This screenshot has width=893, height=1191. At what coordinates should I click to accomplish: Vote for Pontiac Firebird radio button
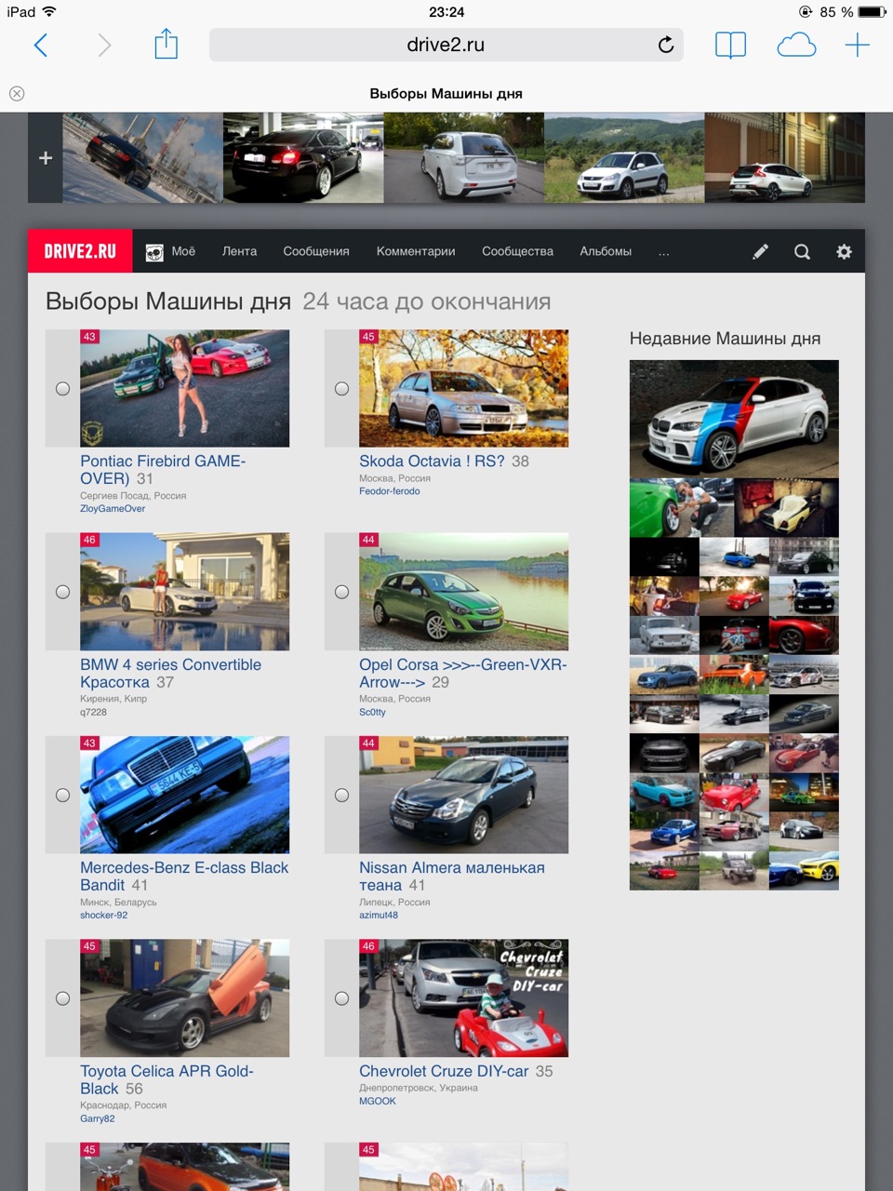(x=62, y=389)
